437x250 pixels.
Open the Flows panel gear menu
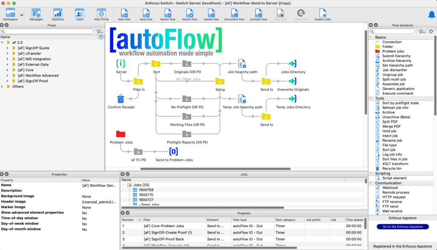click(99, 32)
